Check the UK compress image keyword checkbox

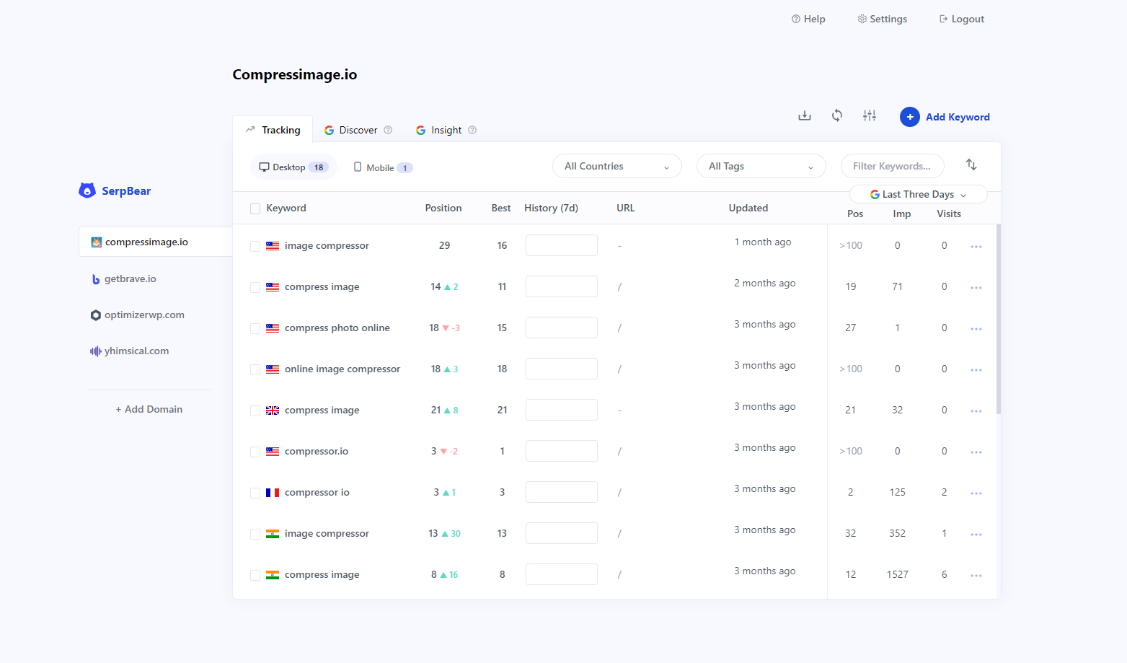(255, 410)
